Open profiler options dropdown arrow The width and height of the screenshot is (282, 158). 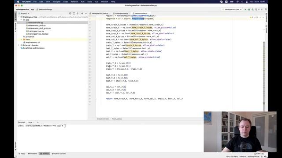click(x=259, y=10)
